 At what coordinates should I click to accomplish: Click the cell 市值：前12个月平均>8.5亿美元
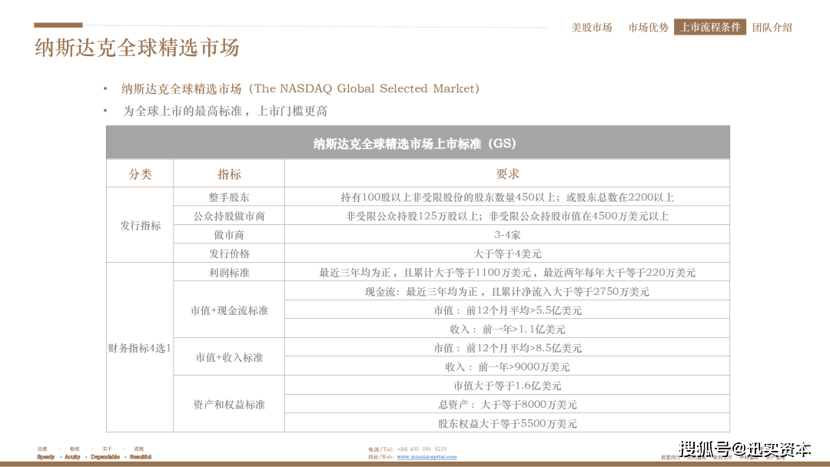point(507,348)
